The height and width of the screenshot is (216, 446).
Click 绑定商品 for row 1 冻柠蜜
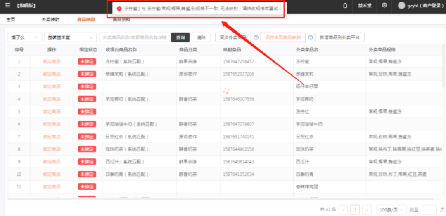(x=52, y=62)
